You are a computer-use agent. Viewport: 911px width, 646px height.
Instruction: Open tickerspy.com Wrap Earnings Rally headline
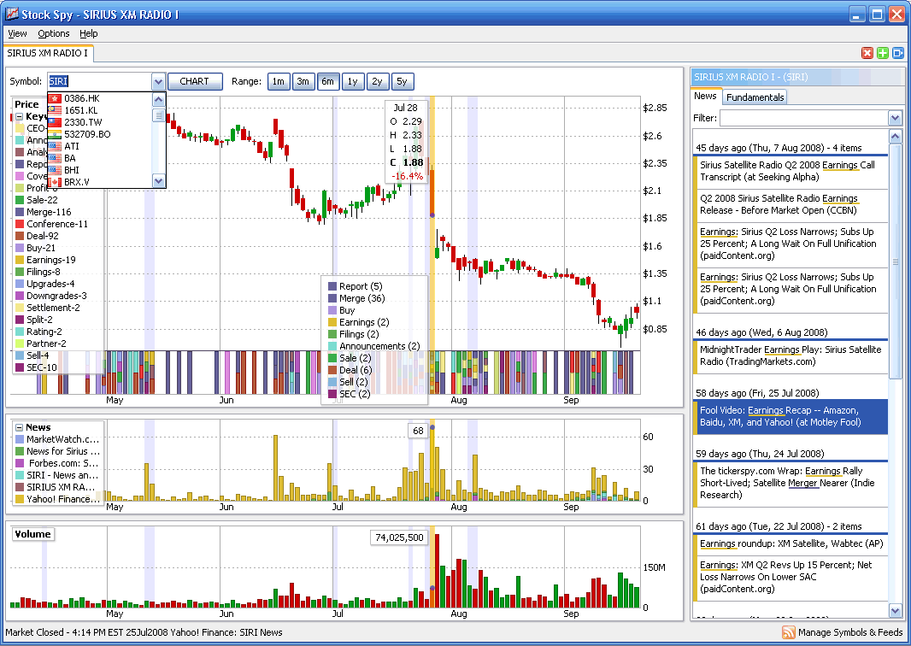[x=791, y=483]
